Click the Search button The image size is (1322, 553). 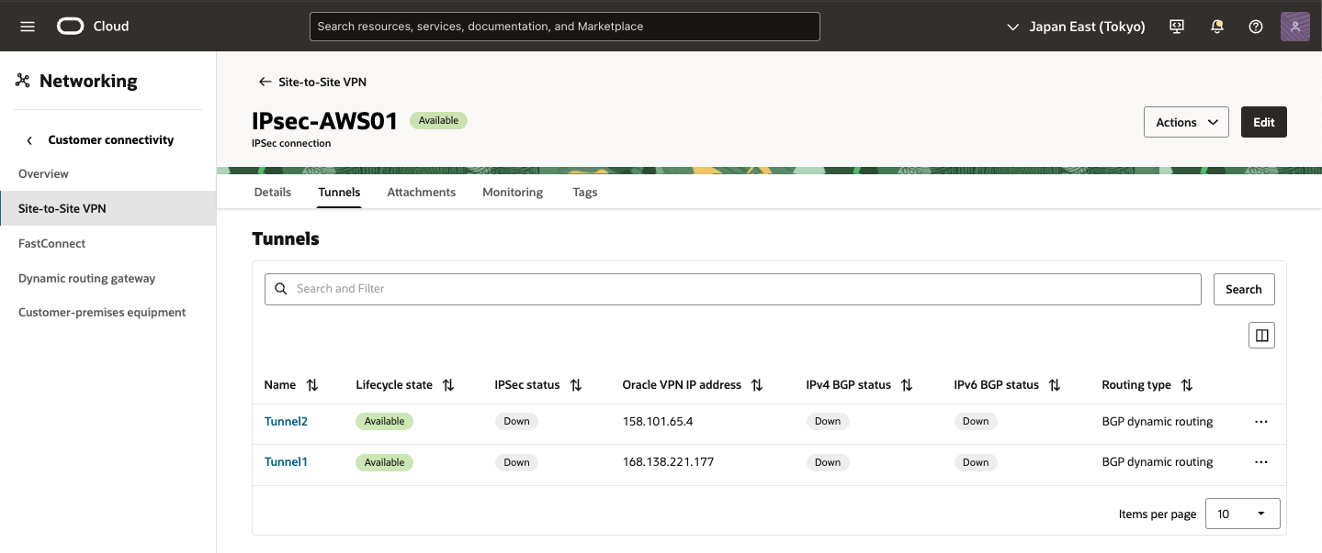coord(1244,289)
